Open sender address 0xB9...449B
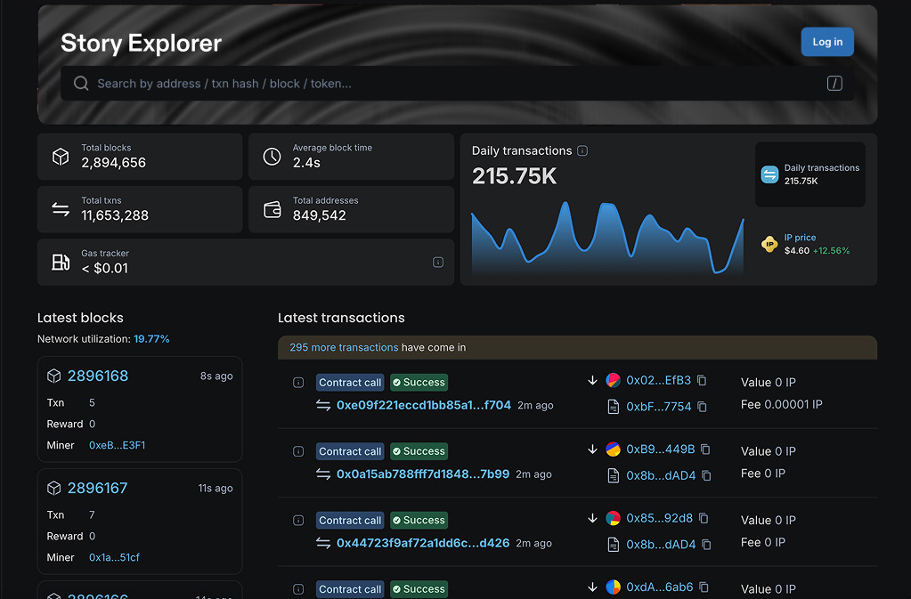911x599 pixels. click(660, 449)
